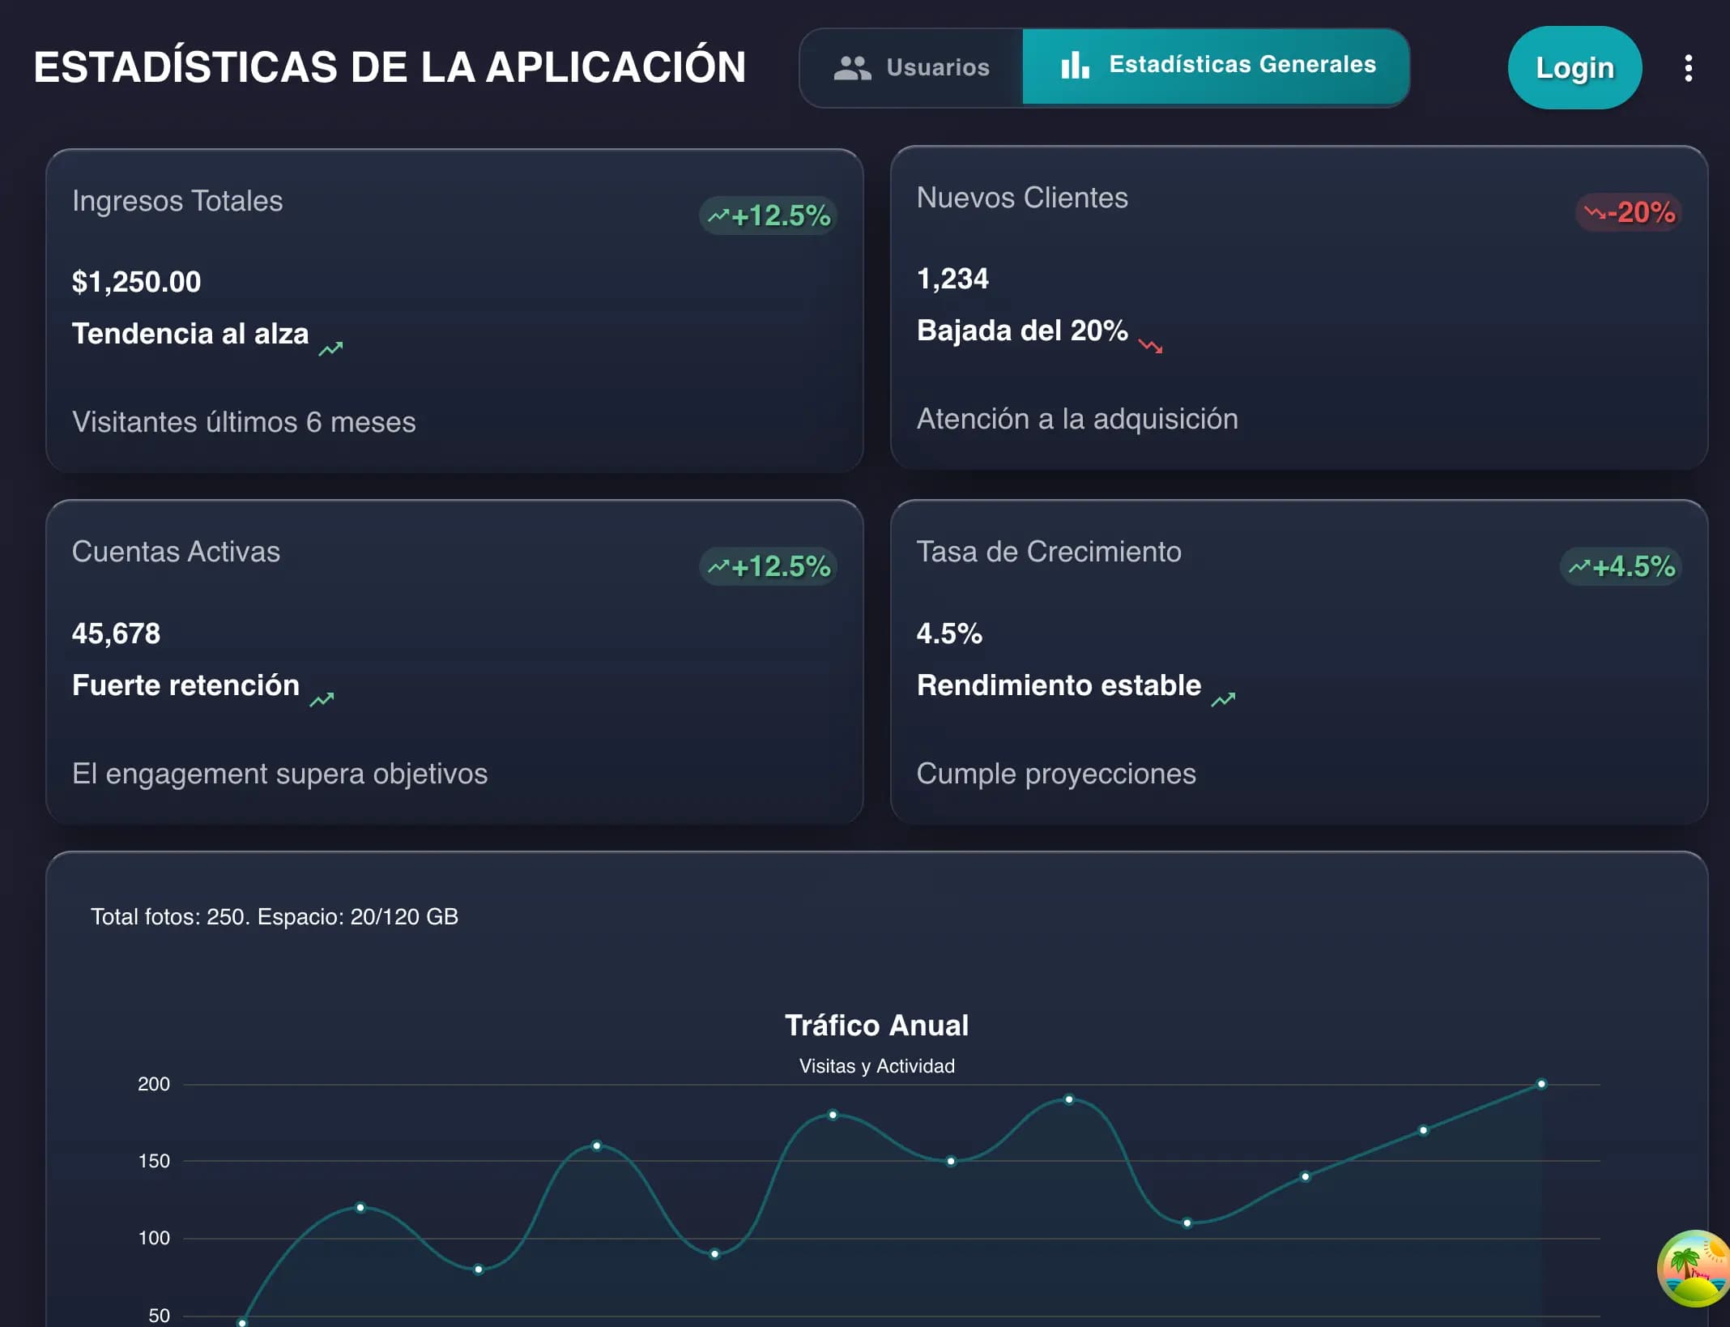Toggle the +12.5% badge on Cuentas Activas
Image resolution: width=1730 pixels, height=1327 pixels.
(766, 566)
